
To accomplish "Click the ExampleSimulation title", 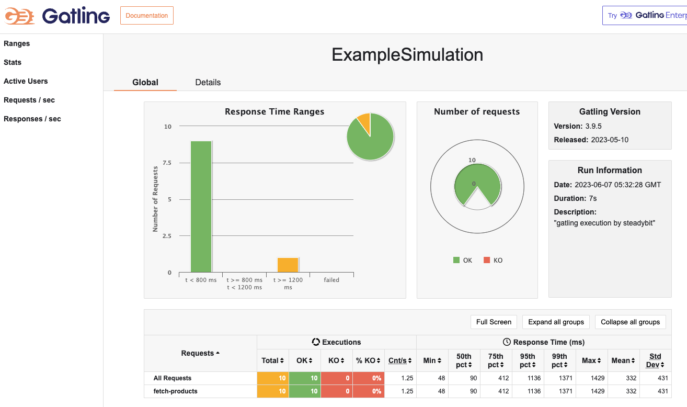I will [x=407, y=55].
